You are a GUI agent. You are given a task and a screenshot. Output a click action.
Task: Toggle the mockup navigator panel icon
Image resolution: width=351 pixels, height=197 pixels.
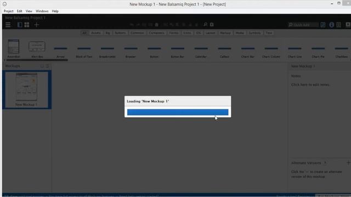tap(20, 25)
